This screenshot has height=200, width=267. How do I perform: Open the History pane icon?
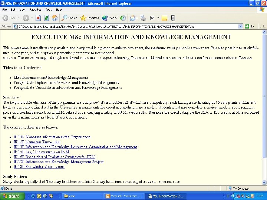click(123, 18)
